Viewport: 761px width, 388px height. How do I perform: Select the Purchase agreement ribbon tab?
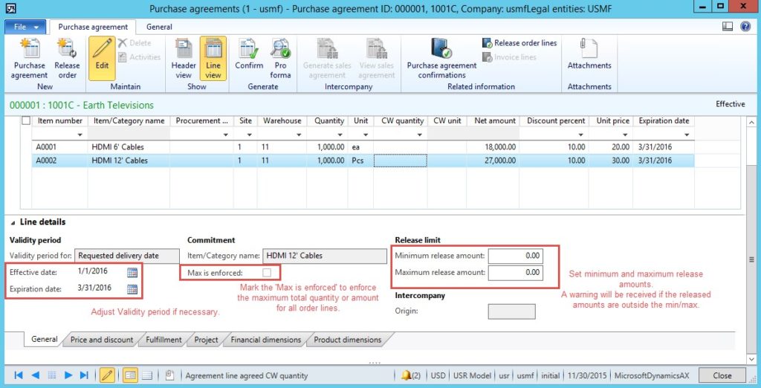click(93, 28)
